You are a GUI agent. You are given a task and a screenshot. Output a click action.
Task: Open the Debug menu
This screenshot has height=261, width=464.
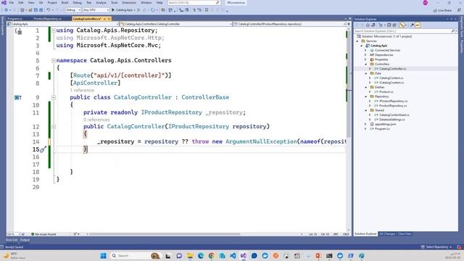point(78,3)
